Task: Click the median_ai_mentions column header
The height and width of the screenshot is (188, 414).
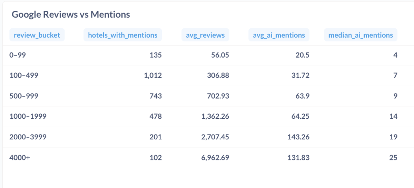Action: (361, 35)
